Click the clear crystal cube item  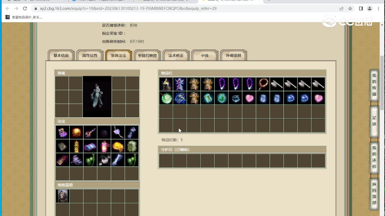tap(235, 98)
